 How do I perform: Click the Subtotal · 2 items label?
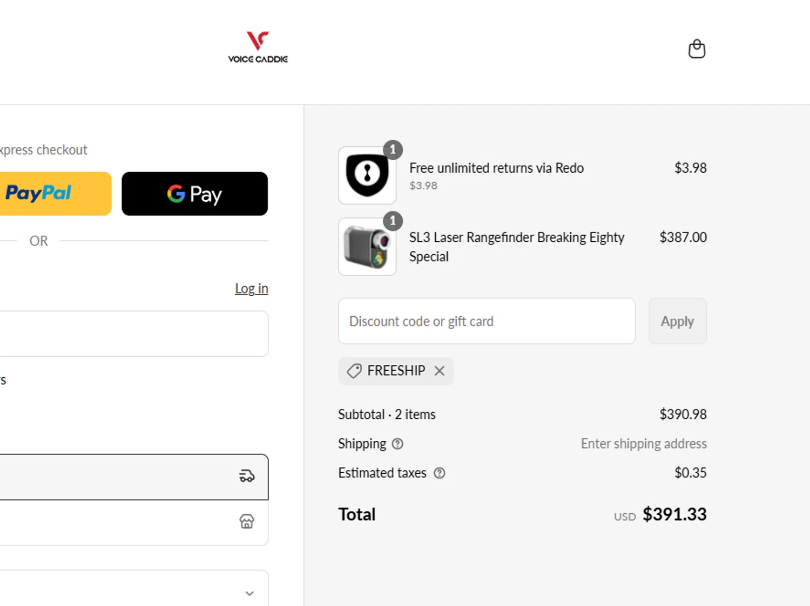(387, 414)
